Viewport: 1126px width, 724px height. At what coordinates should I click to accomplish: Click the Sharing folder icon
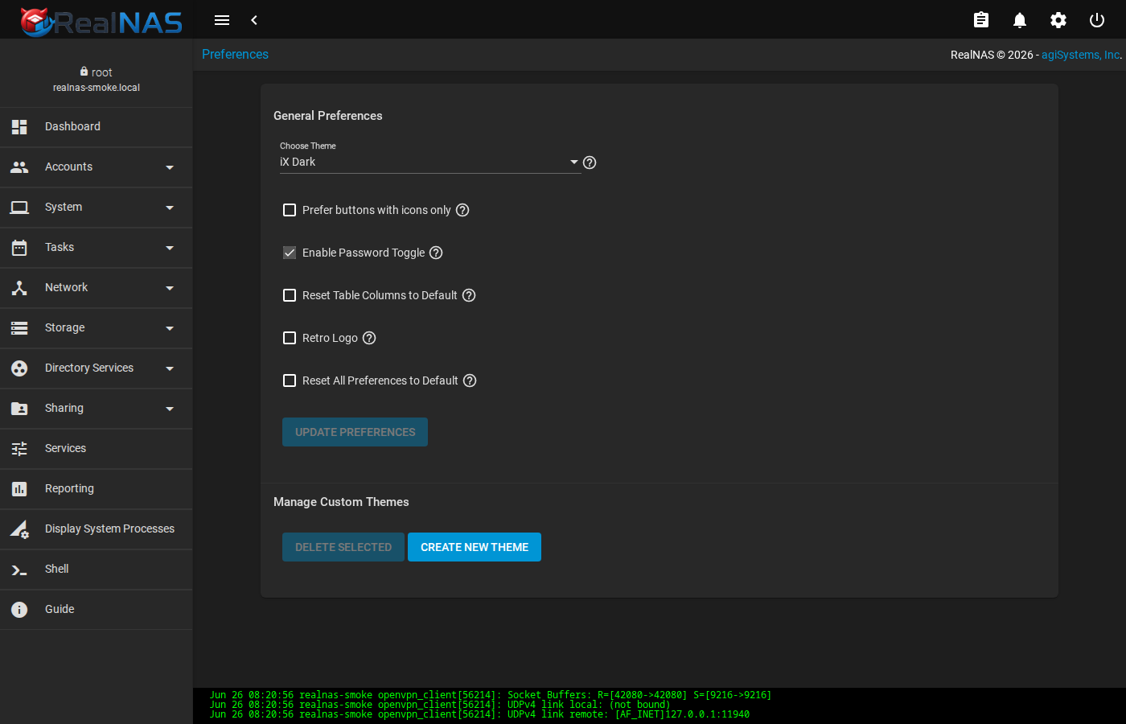tap(19, 409)
